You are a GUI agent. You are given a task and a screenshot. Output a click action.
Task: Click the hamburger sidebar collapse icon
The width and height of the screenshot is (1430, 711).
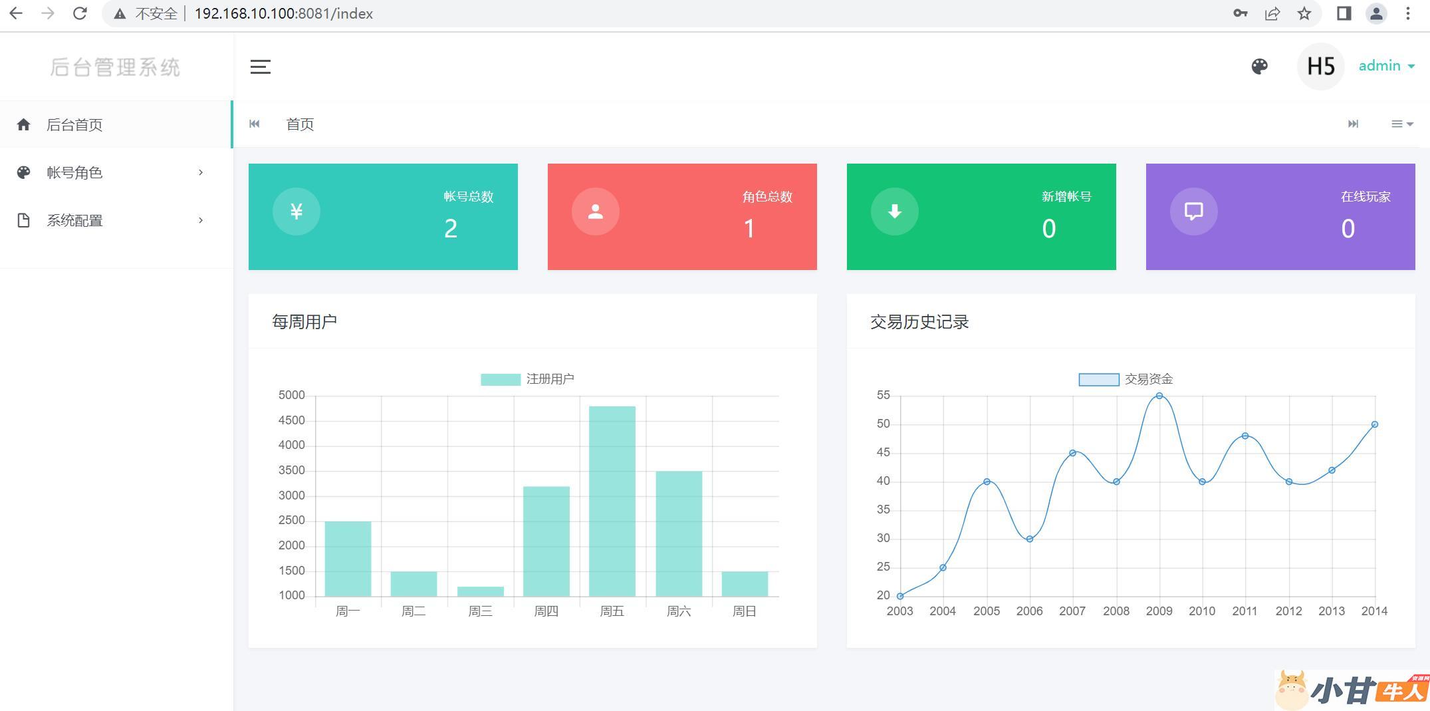coord(260,67)
